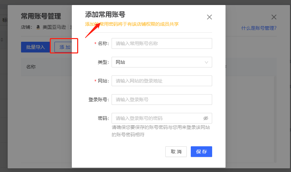Focus the 登录账号 input field

[x=162, y=100]
